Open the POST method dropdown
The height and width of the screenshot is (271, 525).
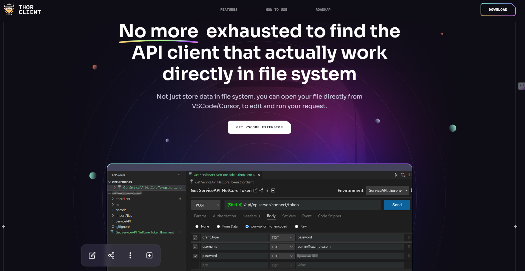[206, 205]
